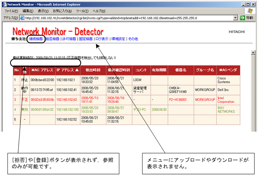Open the 許可機器 link
Viewport: 258px width, 175px height.
69,39
